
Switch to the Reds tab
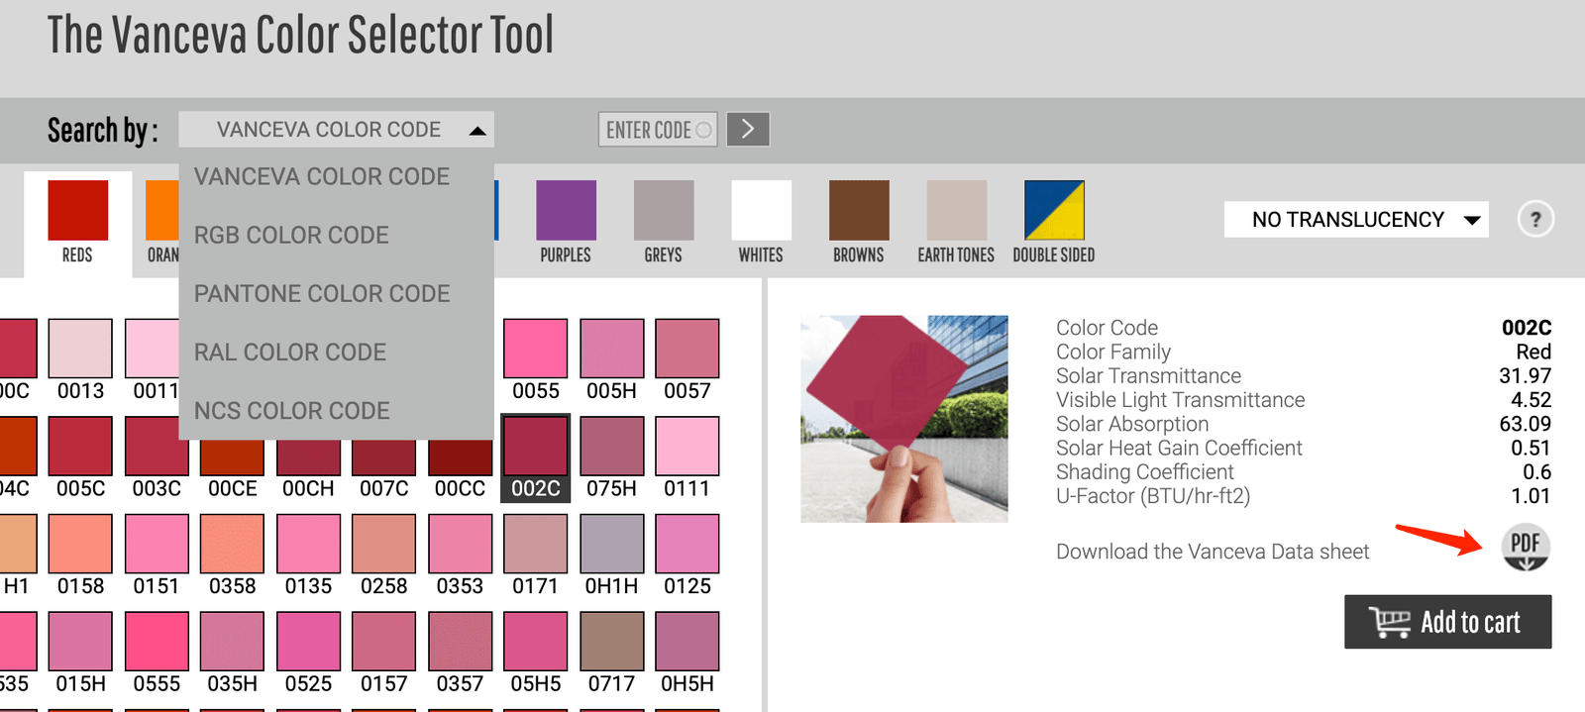coord(77,223)
